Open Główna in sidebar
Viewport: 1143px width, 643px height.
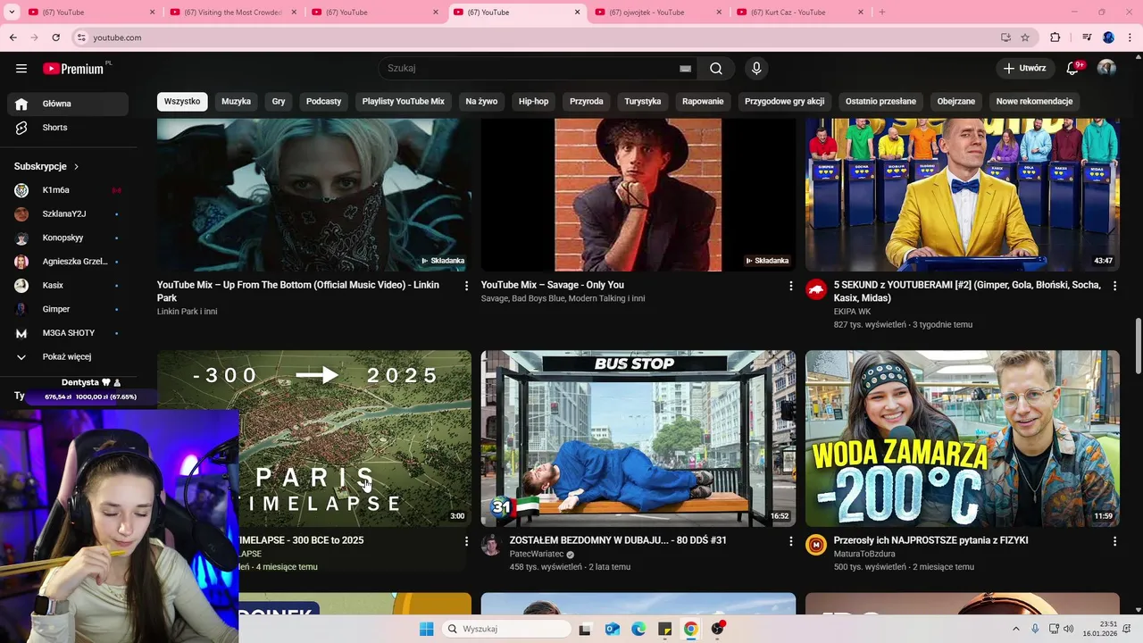point(68,104)
